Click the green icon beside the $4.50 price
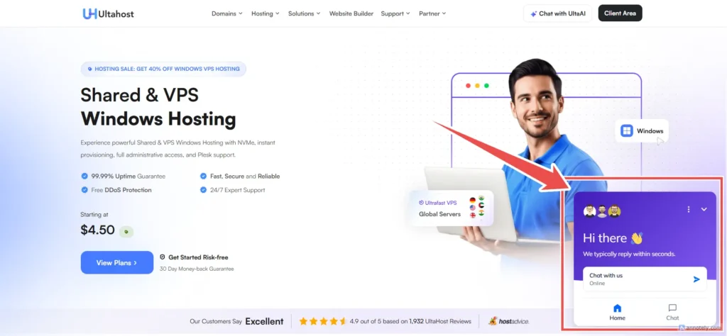Image resolution: width=727 pixels, height=336 pixels. point(126,231)
